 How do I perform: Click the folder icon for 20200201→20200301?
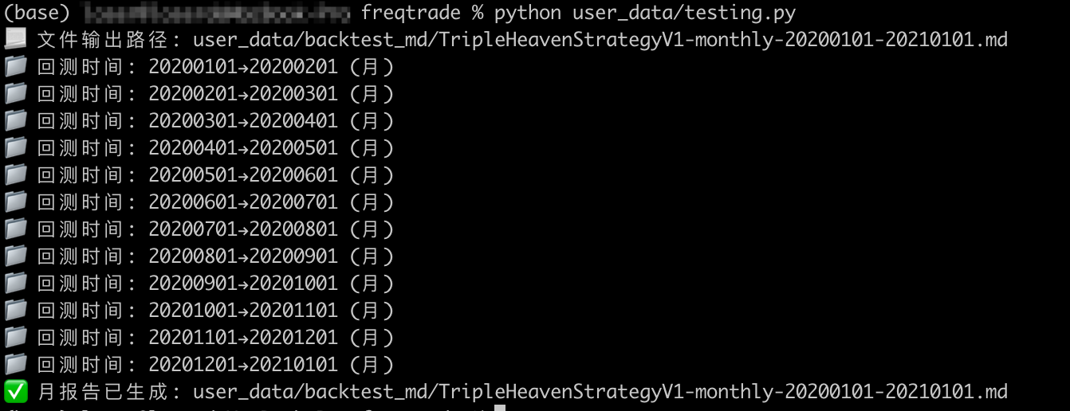pos(15,93)
